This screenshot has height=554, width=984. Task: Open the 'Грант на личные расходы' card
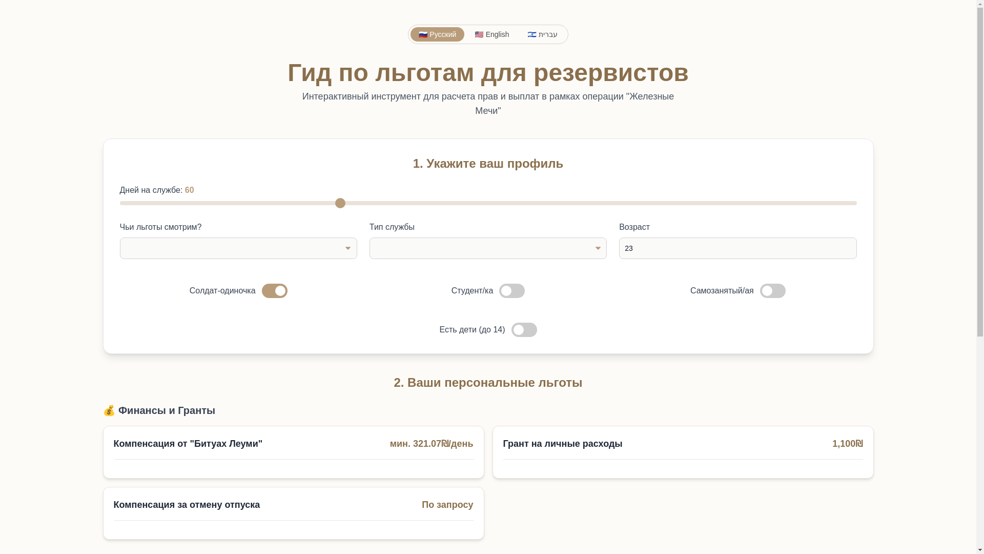pos(683,452)
